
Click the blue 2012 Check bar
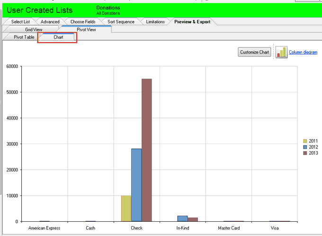click(136, 185)
